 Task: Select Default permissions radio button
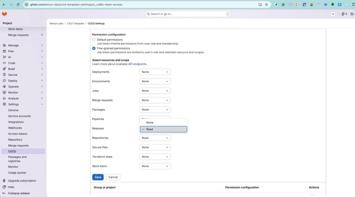[x=94, y=40]
